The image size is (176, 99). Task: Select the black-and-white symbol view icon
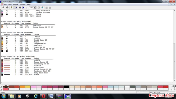pyautogui.click(x=20, y=8)
